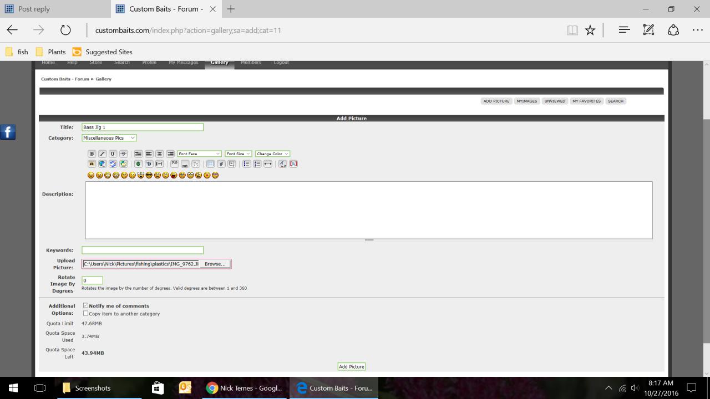This screenshot has width=710, height=399.
Task: Click the strikethrough formatting icon
Action: [123, 154]
